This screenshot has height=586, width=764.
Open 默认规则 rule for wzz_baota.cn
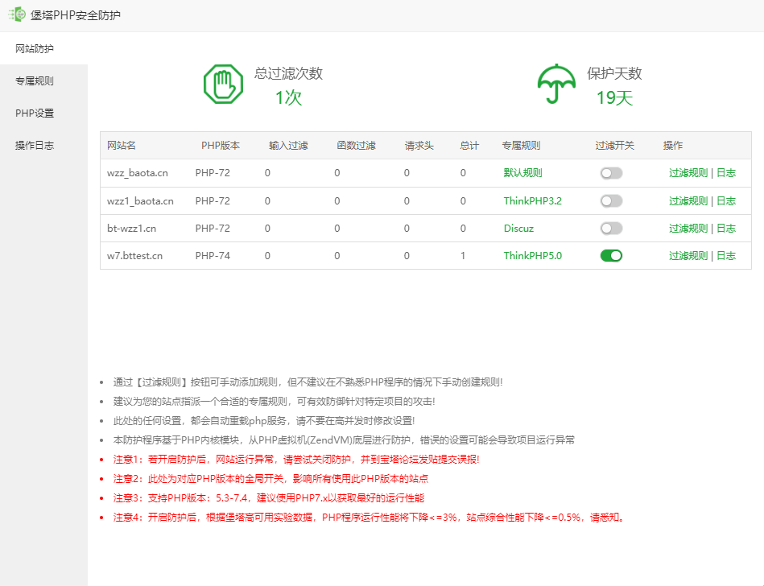pos(522,173)
